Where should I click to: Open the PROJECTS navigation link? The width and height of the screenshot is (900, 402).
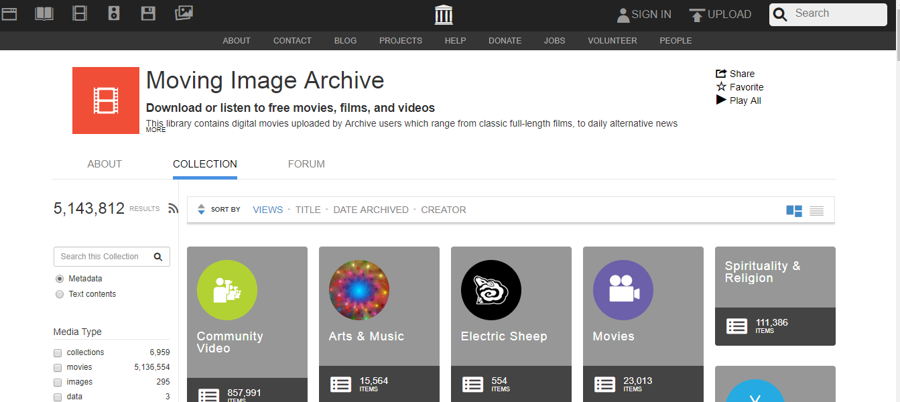401,41
